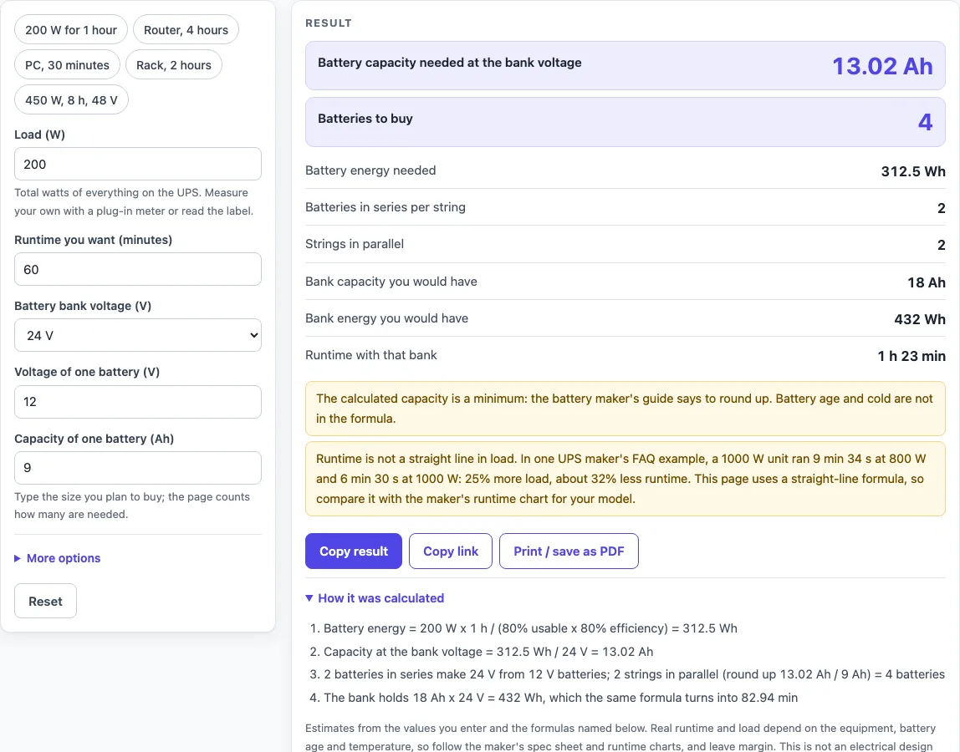Click the "Strings in parallel" label

click(355, 244)
